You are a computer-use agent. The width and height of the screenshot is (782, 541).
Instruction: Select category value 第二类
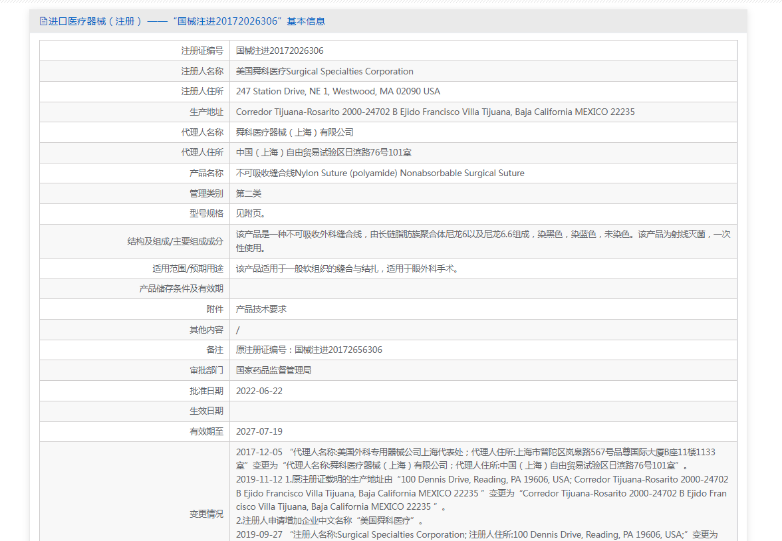click(x=249, y=193)
